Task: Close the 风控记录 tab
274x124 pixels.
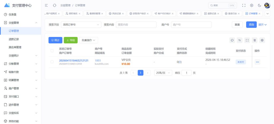Action: tap(123, 13)
